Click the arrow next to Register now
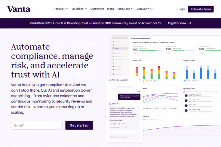Screen dimensions: 221x147 click(x=190, y=23)
